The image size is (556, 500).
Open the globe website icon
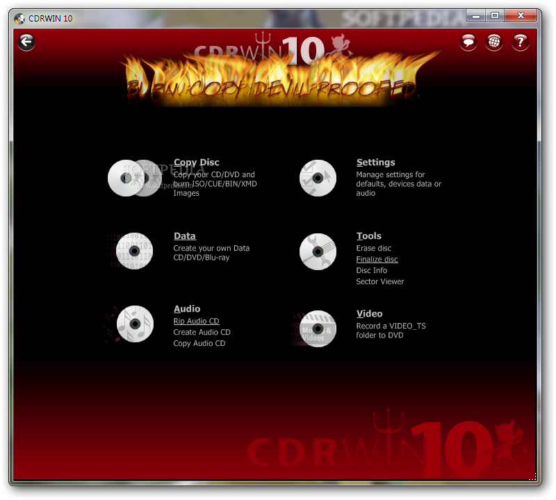[494, 42]
